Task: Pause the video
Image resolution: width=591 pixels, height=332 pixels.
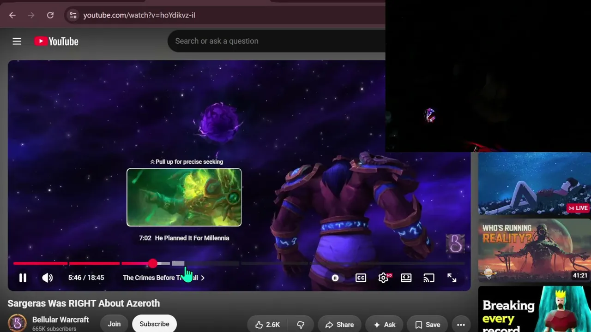Action: (23, 278)
